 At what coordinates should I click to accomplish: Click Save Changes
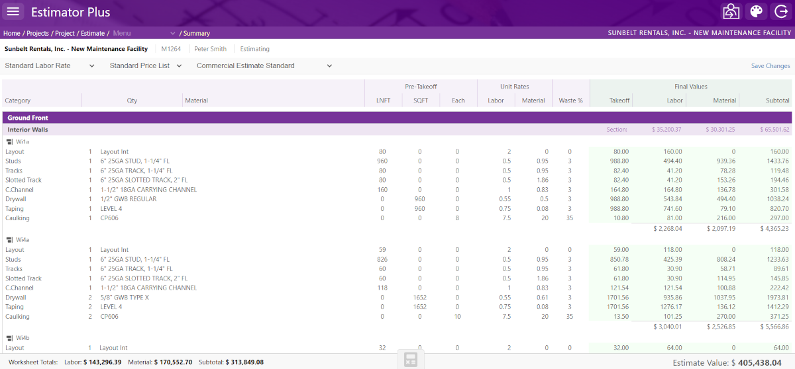(770, 66)
